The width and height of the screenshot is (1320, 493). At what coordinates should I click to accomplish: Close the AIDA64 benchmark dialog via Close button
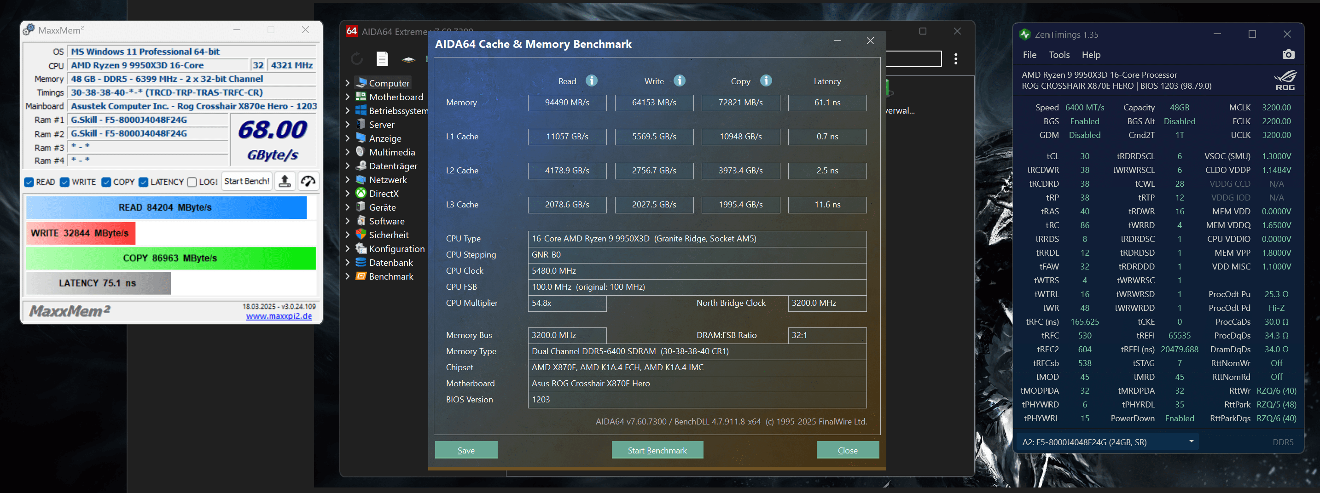tap(848, 450)
